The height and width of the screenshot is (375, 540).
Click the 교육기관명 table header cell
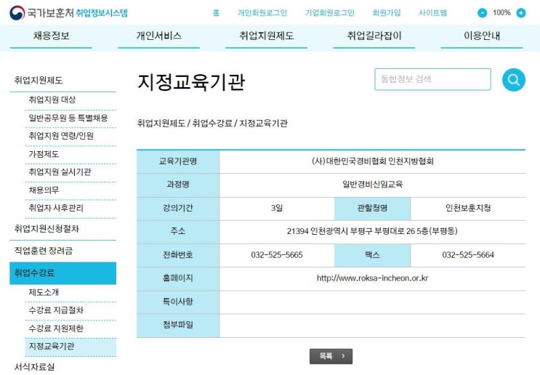[x=178, y=161]
